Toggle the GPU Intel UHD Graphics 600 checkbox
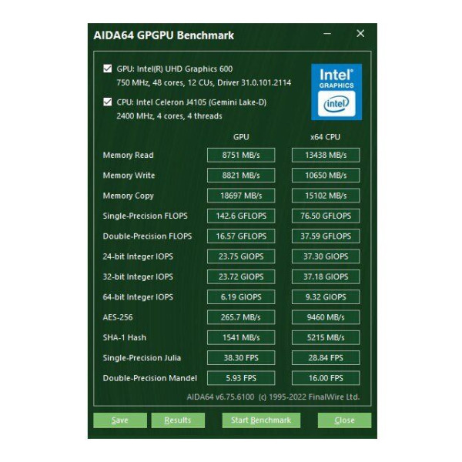Viewport: 462px width, 462px height. coord(108,69)
